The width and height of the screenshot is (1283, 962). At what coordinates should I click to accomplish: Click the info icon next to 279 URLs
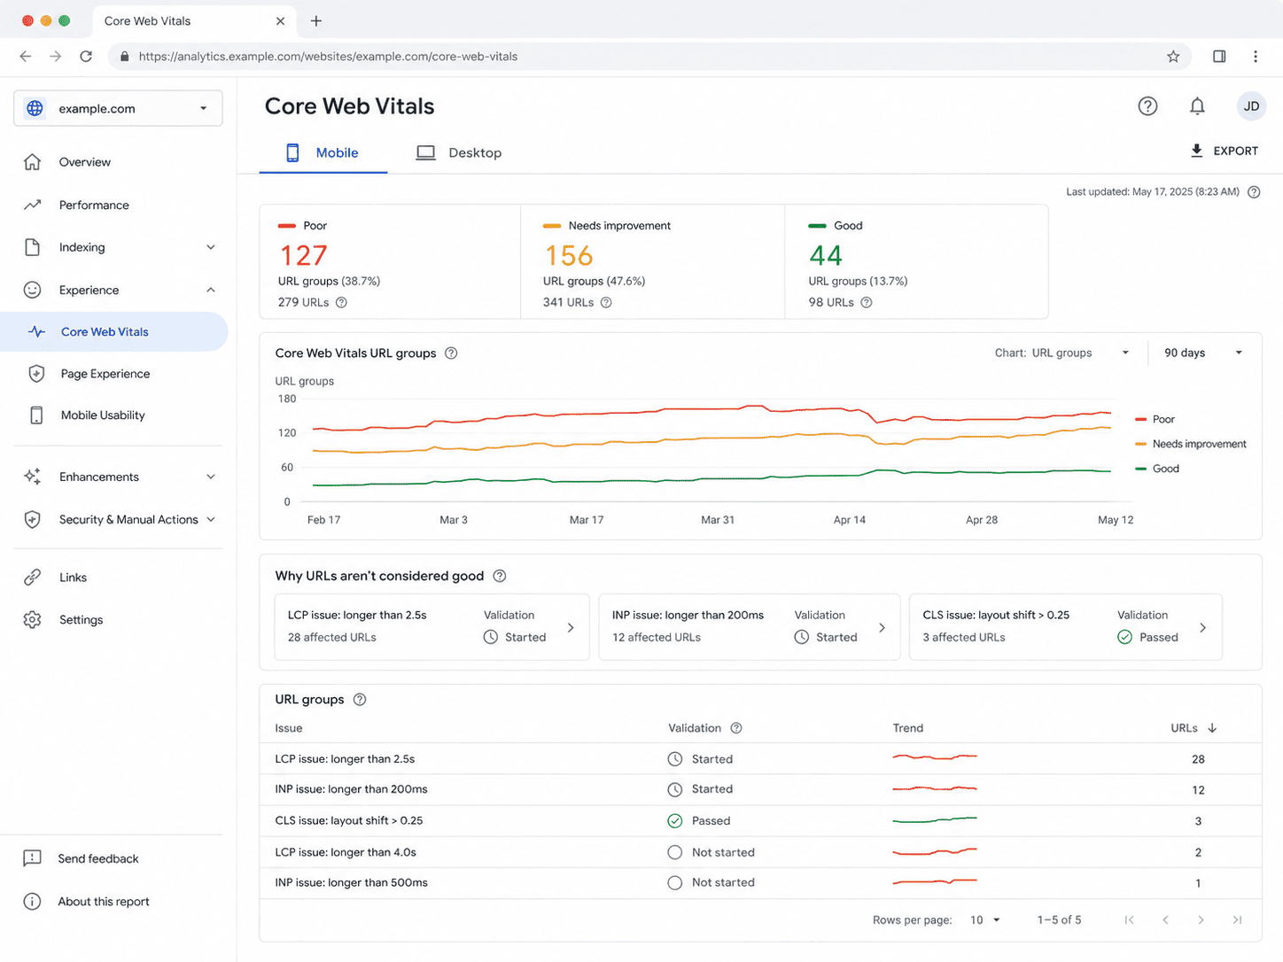[341, 302]
